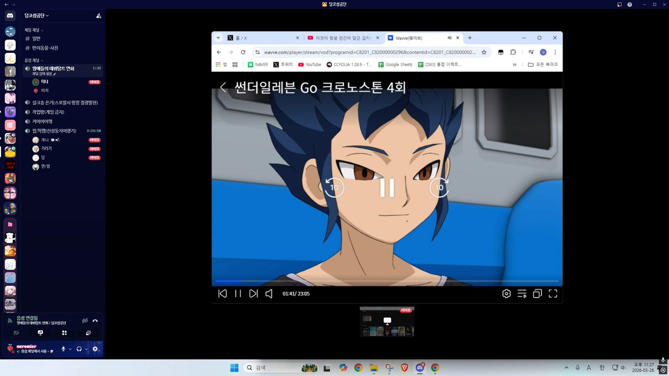
Task: Enter fullscreen in Wavve player
Action: 553,294
